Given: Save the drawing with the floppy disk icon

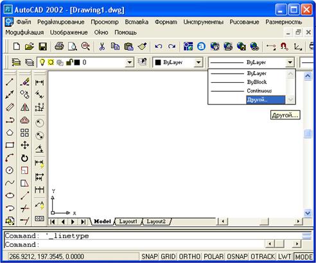Looking at the screenshot, I should 42,46.
